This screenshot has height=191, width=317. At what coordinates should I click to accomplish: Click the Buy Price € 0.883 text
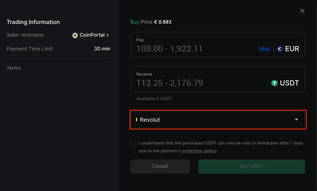[151, 22]
